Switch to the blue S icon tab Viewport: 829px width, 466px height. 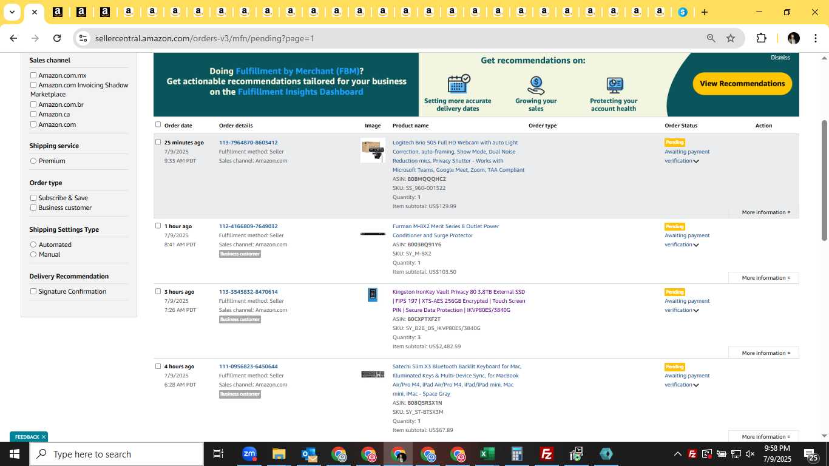tap(683, 12)
